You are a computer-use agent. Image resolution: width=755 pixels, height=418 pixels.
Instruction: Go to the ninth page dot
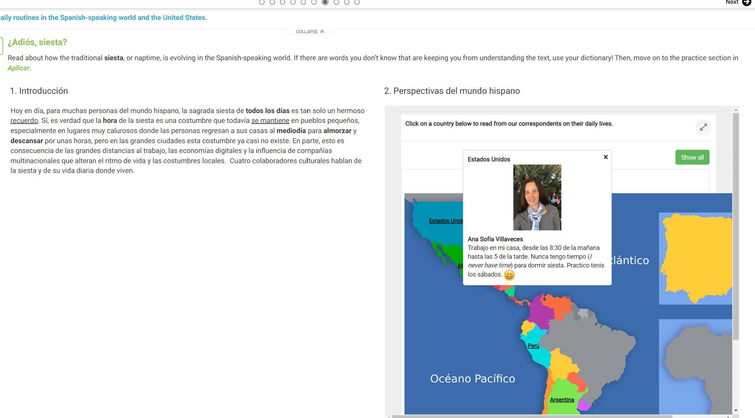[347, 2]
